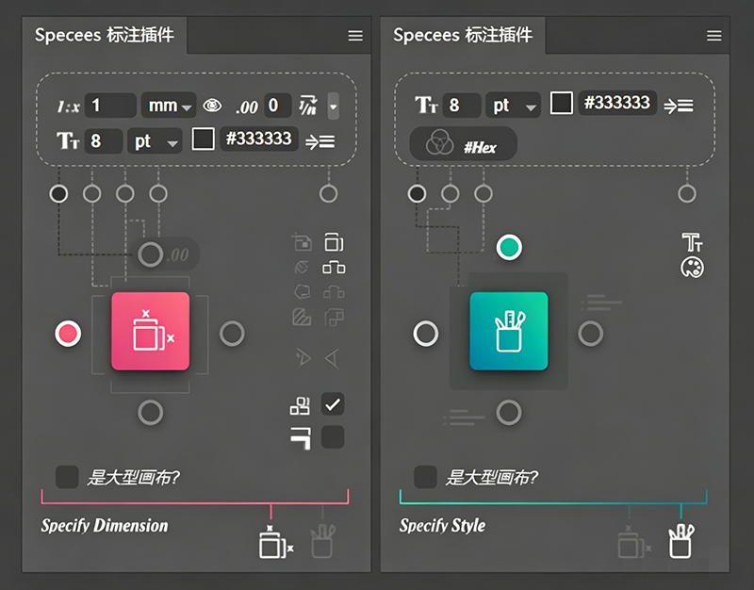The width and height of the screenshot is (754, 590).
Task: Open the left panel pt unit dropdown
Action: click(x=155, y=141)
